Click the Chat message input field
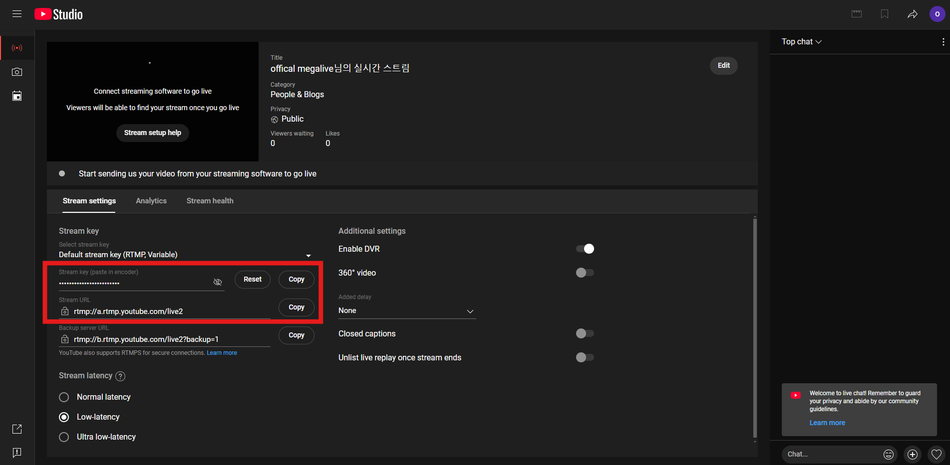The width and height of the screenshot is (950, 465). [832, 454]
